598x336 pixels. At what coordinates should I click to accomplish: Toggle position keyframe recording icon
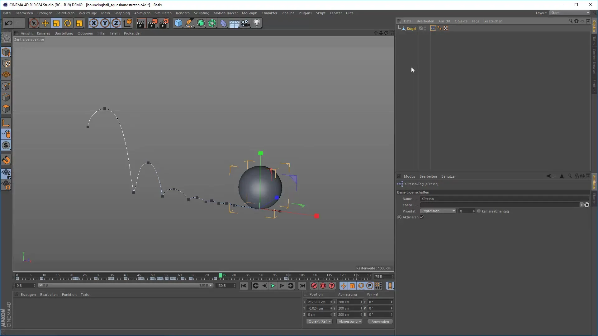coord(343,286)
